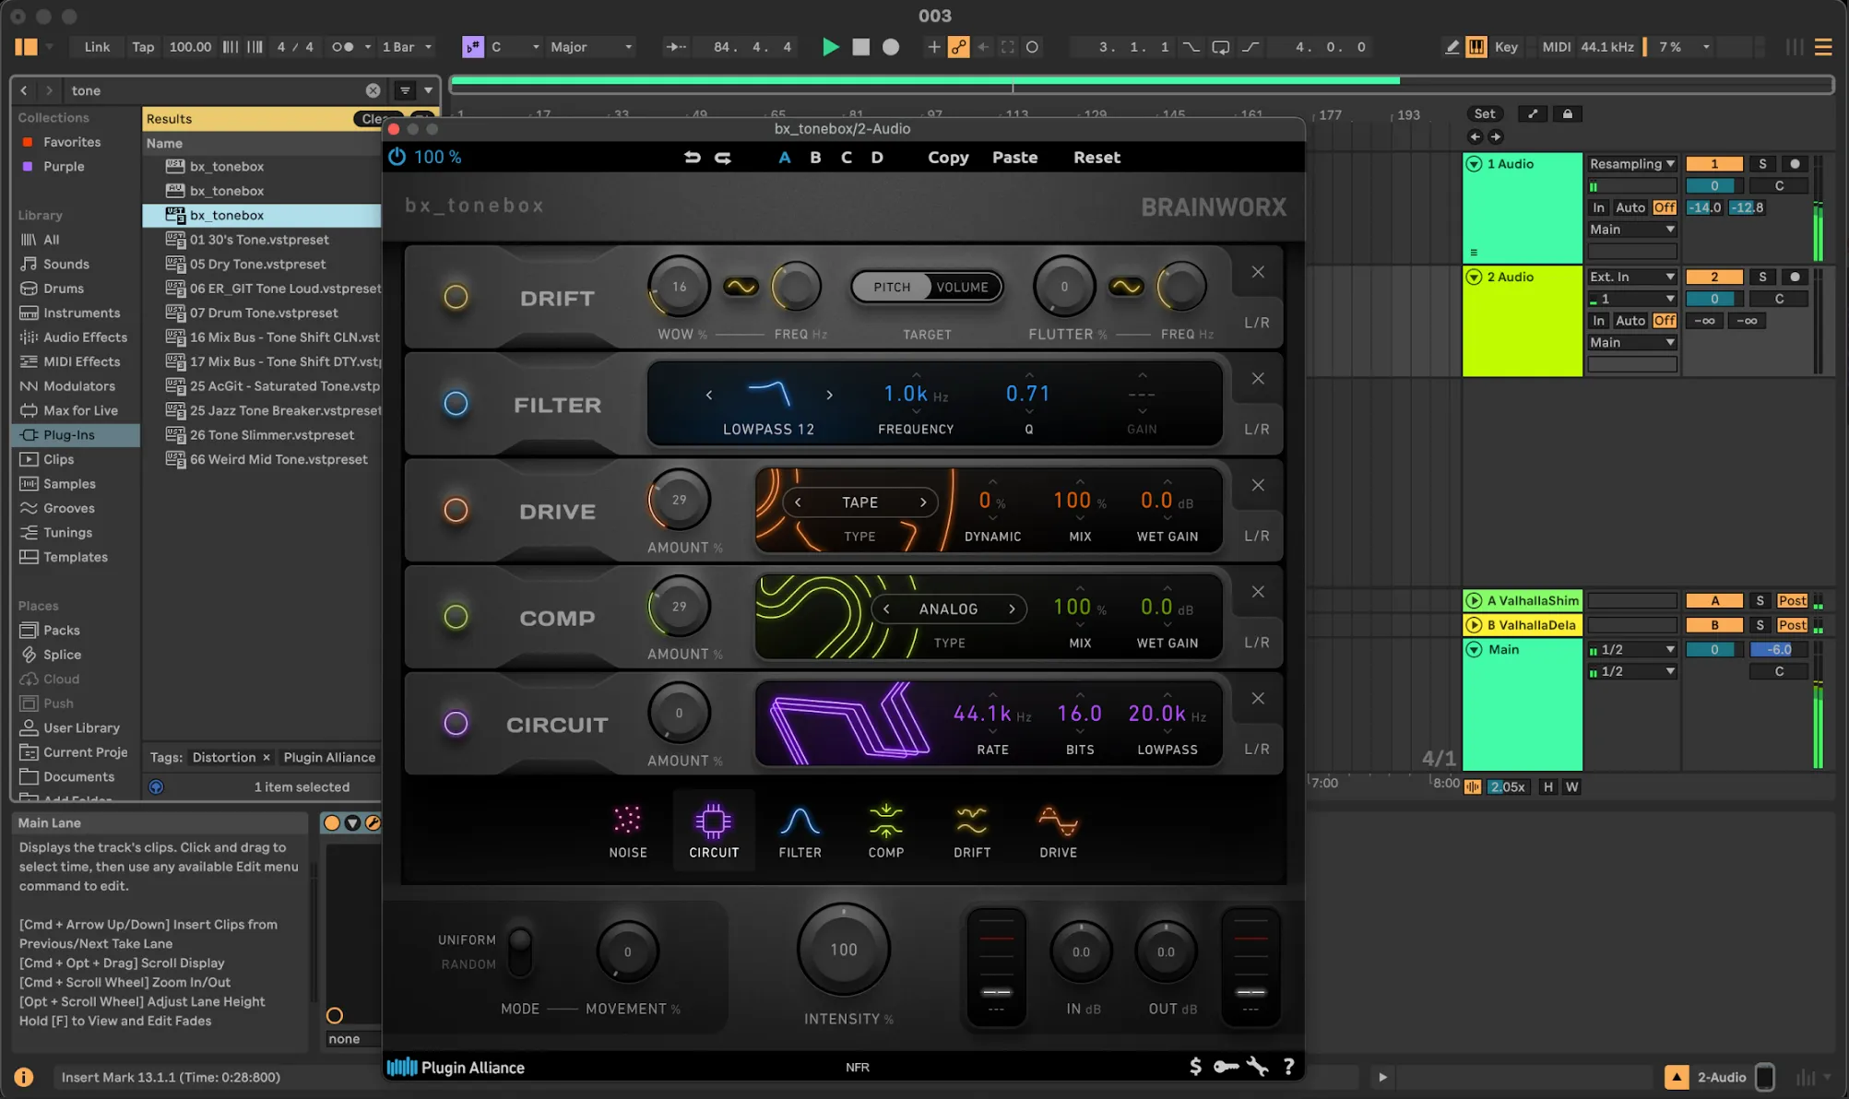Clear the tone search field in the browser
Screen dimensions: 1849x1099
373,90
